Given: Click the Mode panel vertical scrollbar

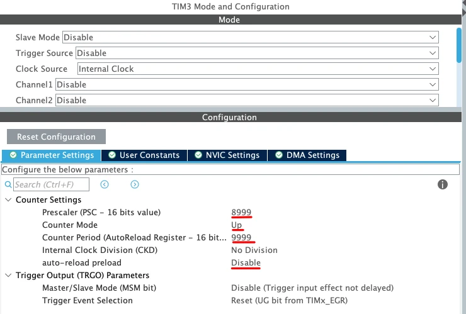Looking at the screenshot, I should click(459, 45).
